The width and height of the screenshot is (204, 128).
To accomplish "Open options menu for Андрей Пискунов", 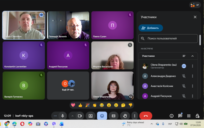I will [193, 96].
